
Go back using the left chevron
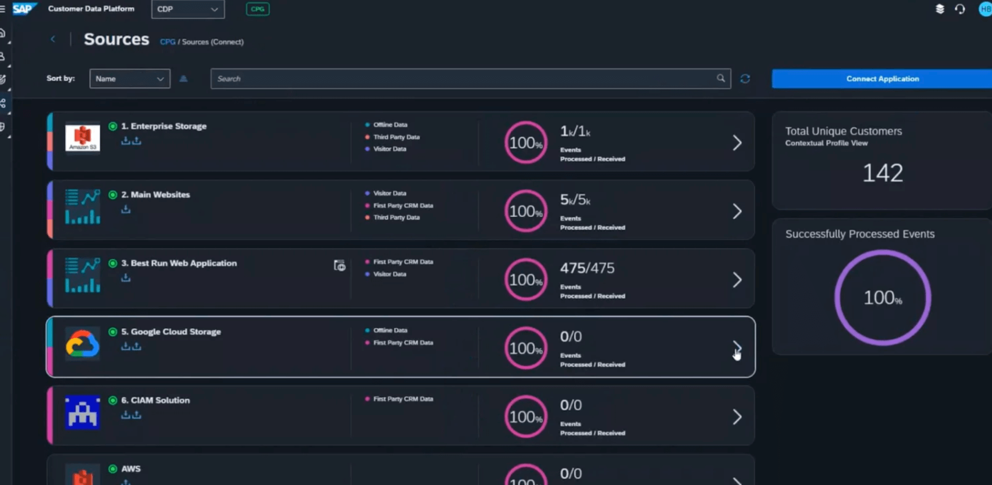tap(53, 39)
